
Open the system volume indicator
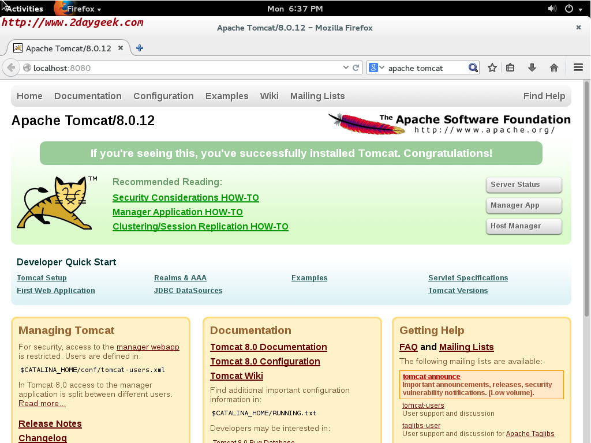pos(552,9)
